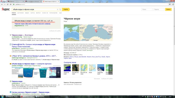The image size is (175, 98).
Task: Open advanced search settings icon in search box
Action: (60, 10)
